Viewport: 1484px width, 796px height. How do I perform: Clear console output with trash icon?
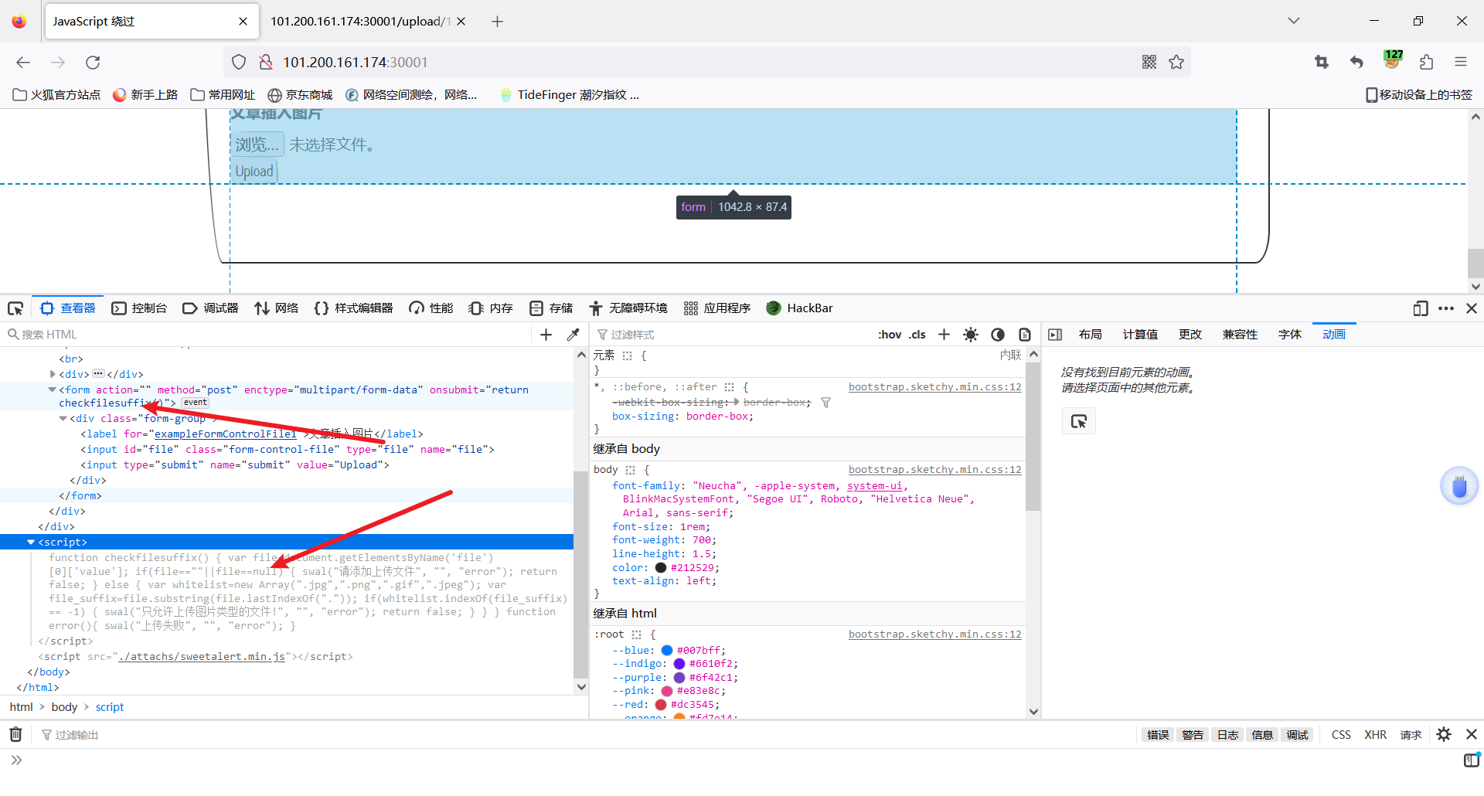click(15, 734)
